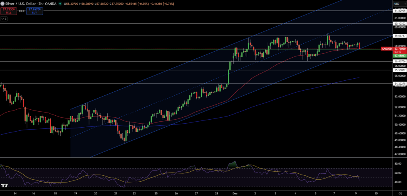Click the 56.46706 level price label
407x196 pixels.
click(x=399, y=62)
